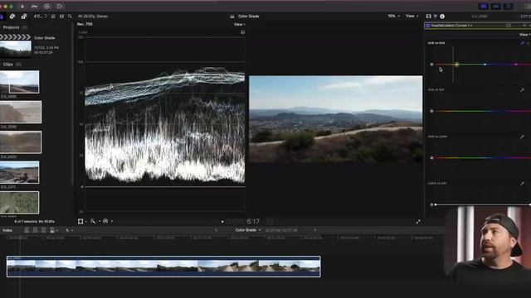Open the video inspector icon
This screenshot has height=298, width=531.
[428, 17]
